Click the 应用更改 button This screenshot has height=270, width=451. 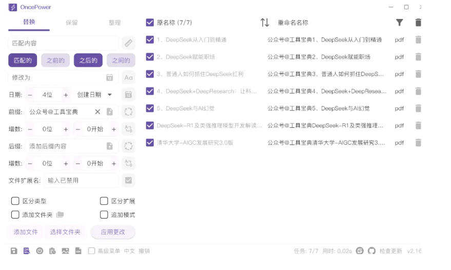click(113, 232)
